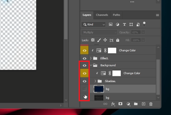Add a layer style (fx)
This screenshot has height=115, width=171.
point(113,104)
